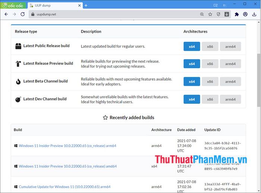
Task: Click the Latest Beta Channel flame icon
Action: pyautogui.click(x=18, y=81)
